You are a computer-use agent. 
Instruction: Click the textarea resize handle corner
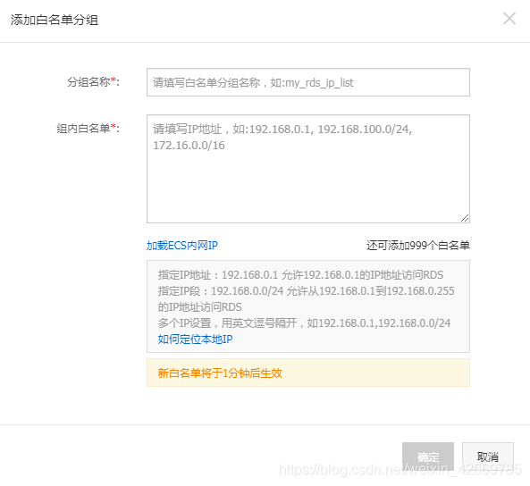(465, 218)
